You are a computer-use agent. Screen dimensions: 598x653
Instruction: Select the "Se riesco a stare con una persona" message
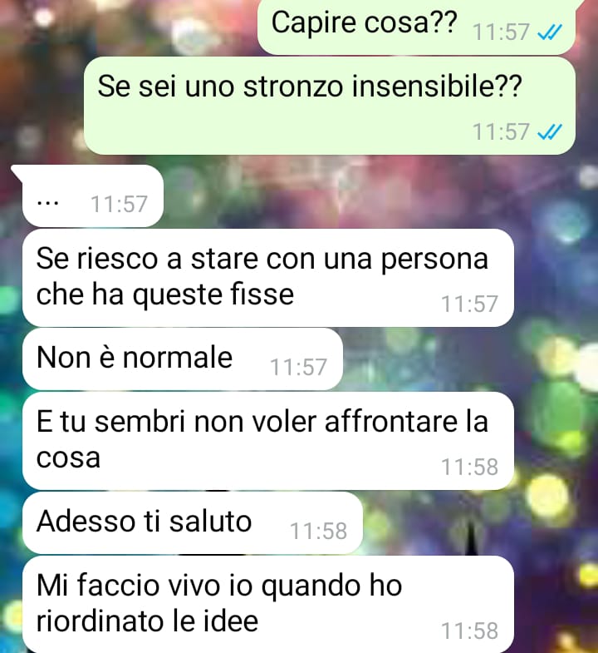(x=268, y=278)
